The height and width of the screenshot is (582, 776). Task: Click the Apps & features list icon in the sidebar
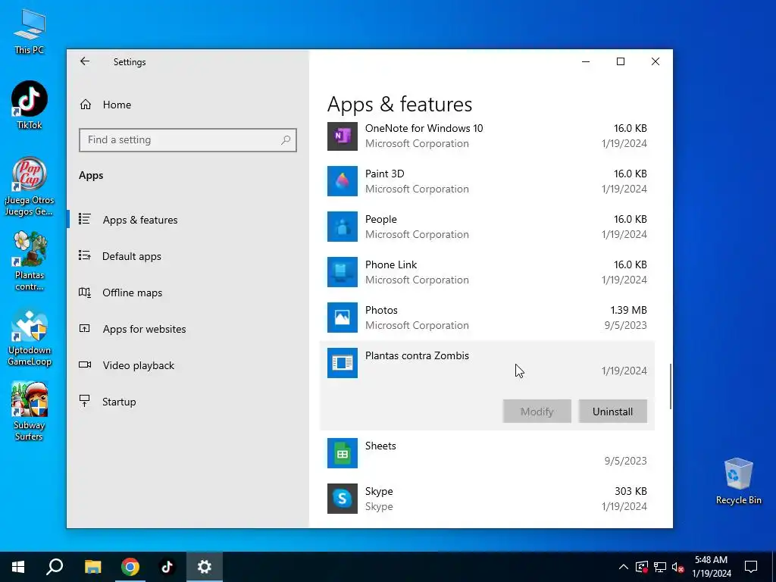coord(85,219)
